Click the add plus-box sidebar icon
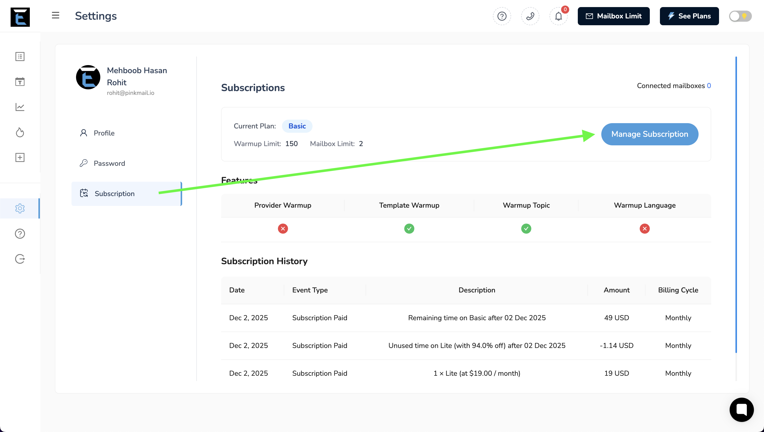 point(20,157)
